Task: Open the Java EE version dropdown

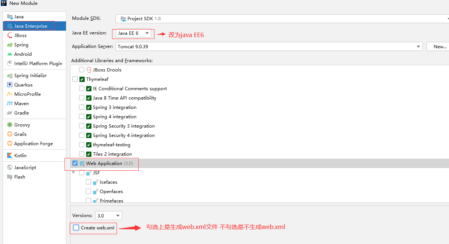Action: click(133, 33)
